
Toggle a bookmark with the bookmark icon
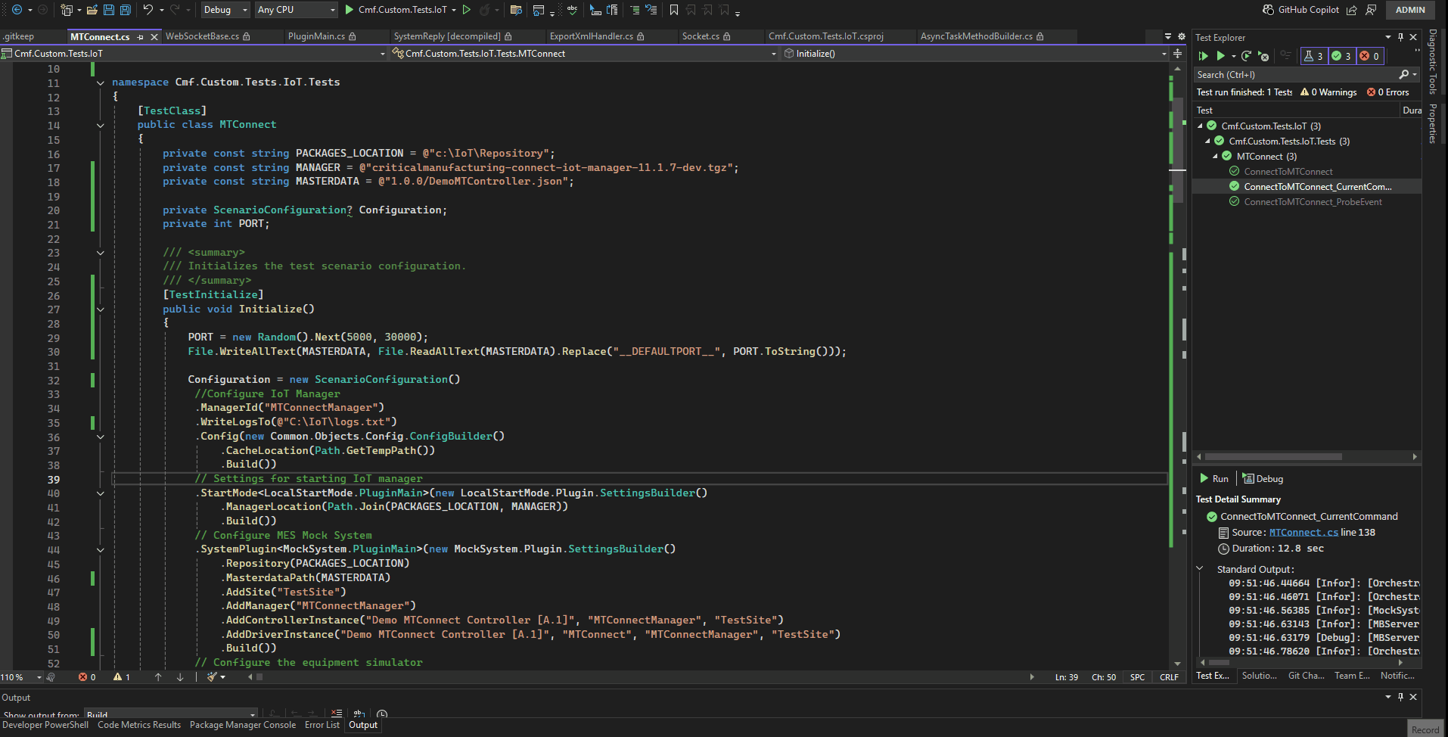coord(674,10)
